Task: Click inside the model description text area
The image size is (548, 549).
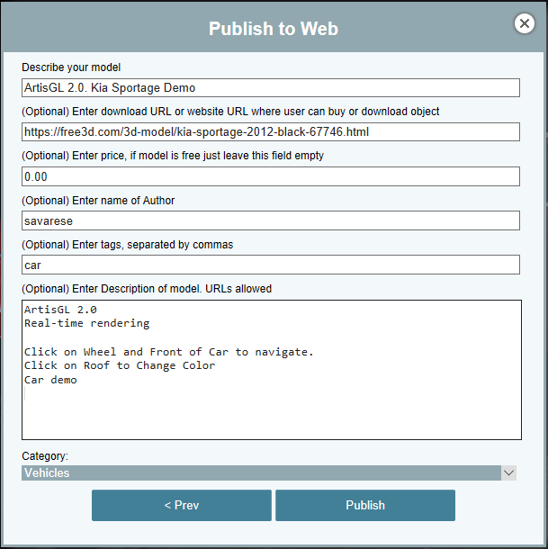Action: (x=272, y=370)
